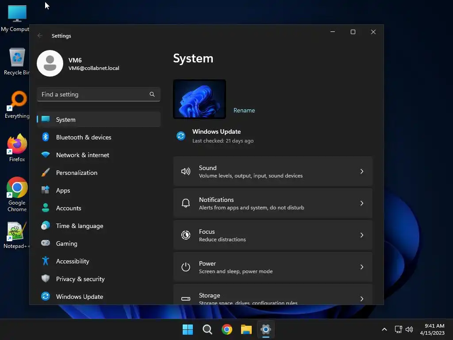This screenshot has width=453, height=340.
Task: Open Bluetooth & devices category
Action: [x=99, y=137]
